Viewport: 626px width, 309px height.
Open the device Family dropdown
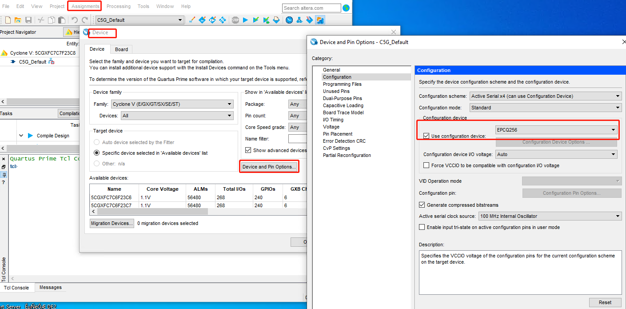(x=172, y=104)
